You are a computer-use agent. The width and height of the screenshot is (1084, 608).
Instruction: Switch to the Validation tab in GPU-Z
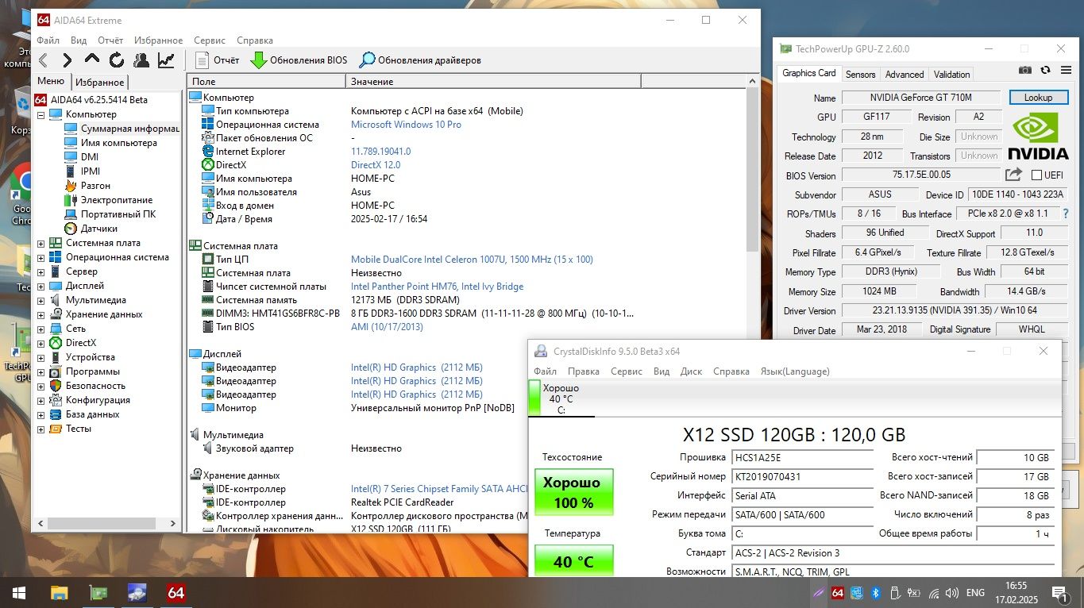coord(951,75)
